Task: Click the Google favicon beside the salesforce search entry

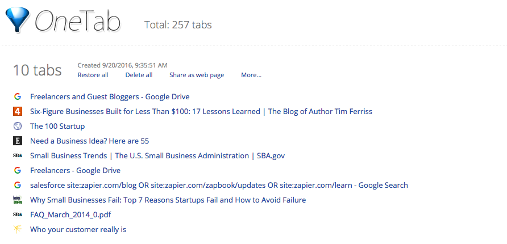Action: tap(18, 185)
